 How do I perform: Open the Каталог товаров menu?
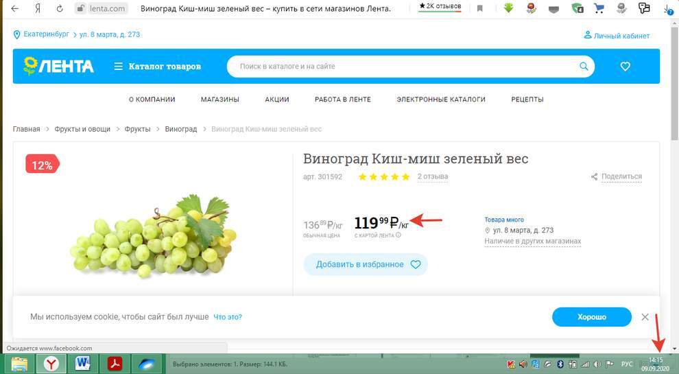[157, 67]
